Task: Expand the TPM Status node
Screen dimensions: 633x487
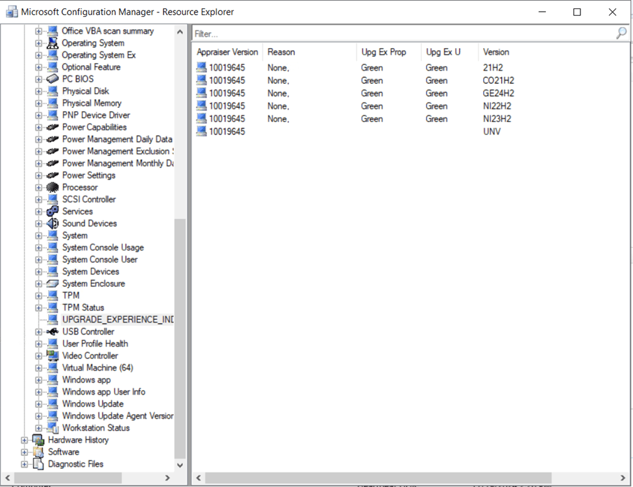Action: 39,308
